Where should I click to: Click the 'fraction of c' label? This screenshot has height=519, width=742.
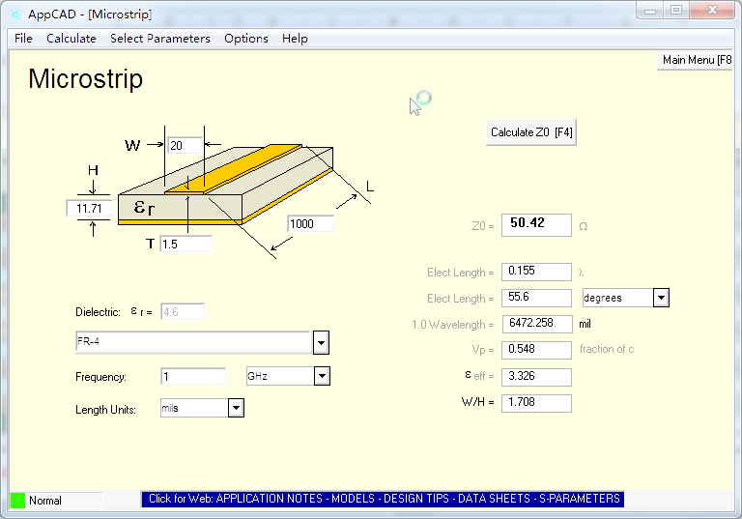(607, 349)
